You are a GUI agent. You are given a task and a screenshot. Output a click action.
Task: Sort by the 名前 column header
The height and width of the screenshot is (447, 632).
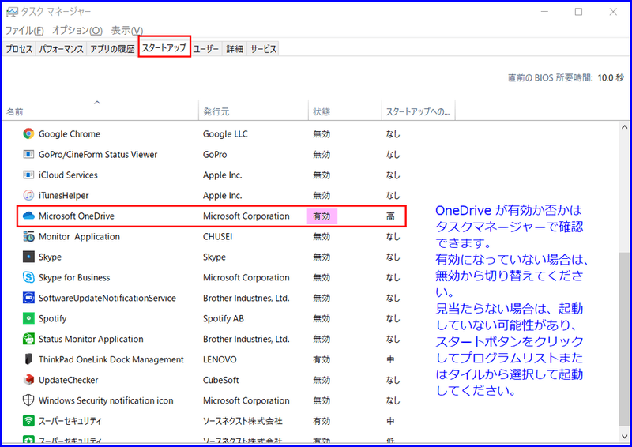(100, 110)
